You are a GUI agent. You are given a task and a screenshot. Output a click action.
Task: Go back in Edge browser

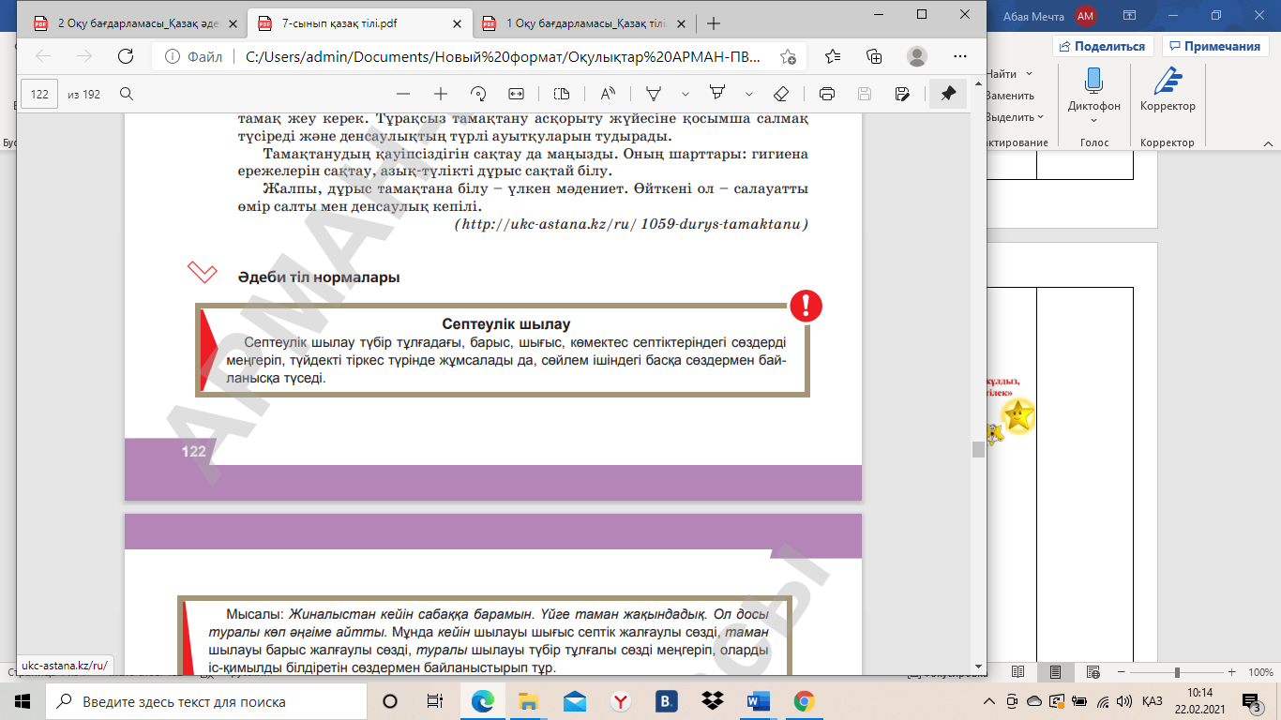tap(43, 56)
